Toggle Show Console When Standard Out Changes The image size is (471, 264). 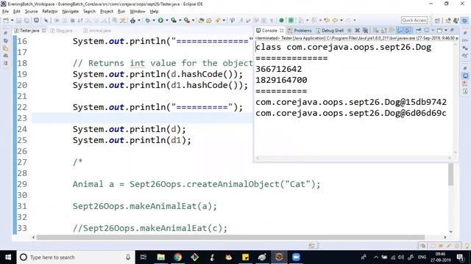click(400, 30)
